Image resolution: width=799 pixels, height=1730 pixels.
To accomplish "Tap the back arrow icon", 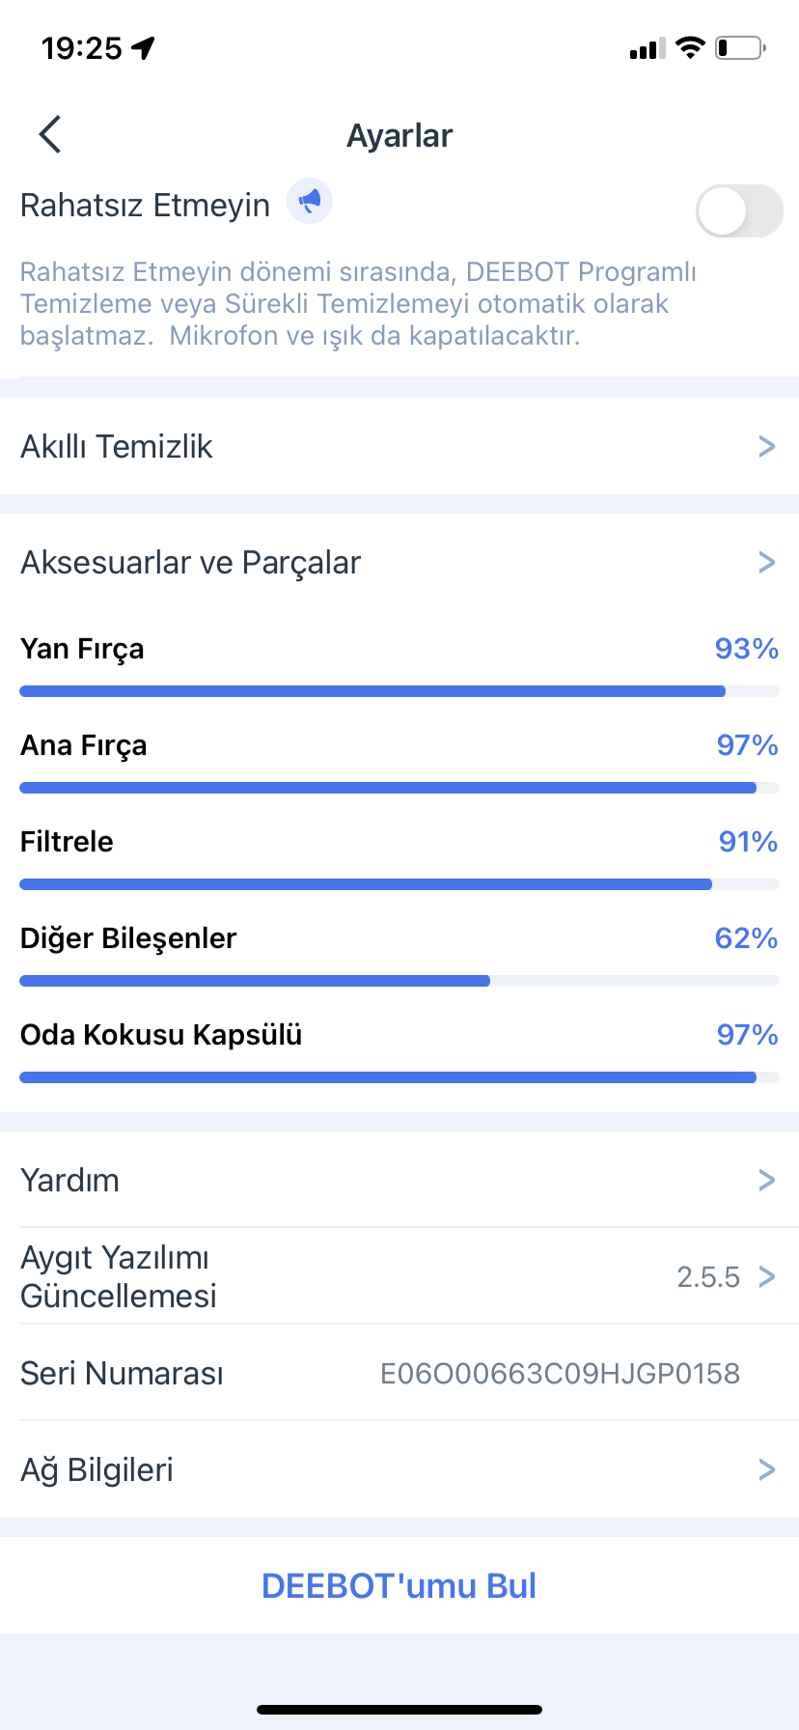I will tap(50, 135).
